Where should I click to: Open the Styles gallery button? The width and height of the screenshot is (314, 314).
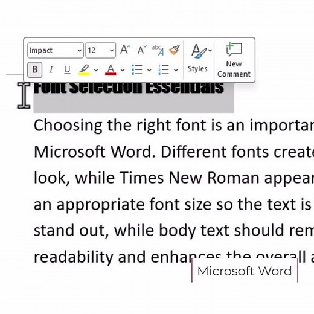(x=198, y=58)
